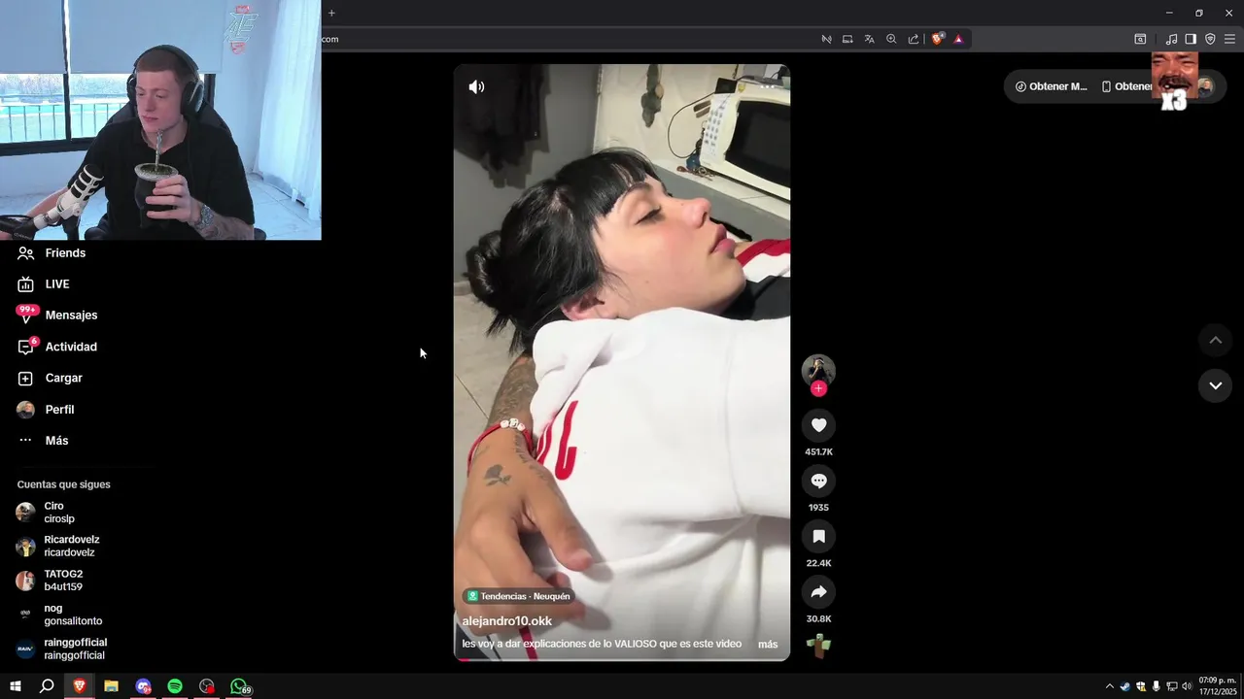
Task: Open the Brave Shields lion icon in address bar
Action: click(x=937, y=39)
